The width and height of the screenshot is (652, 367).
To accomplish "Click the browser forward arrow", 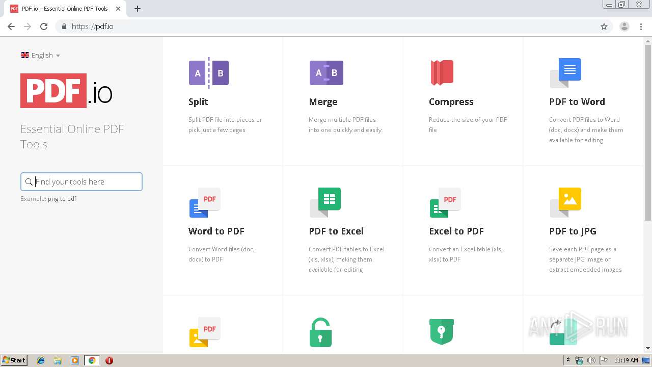I will click(28, 27).
